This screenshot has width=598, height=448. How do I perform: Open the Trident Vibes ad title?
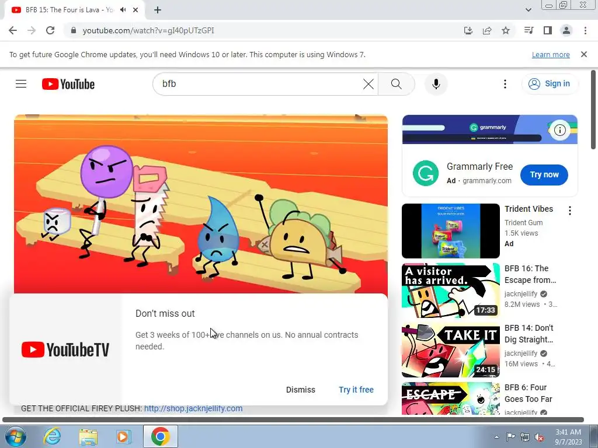click(529, 209)
